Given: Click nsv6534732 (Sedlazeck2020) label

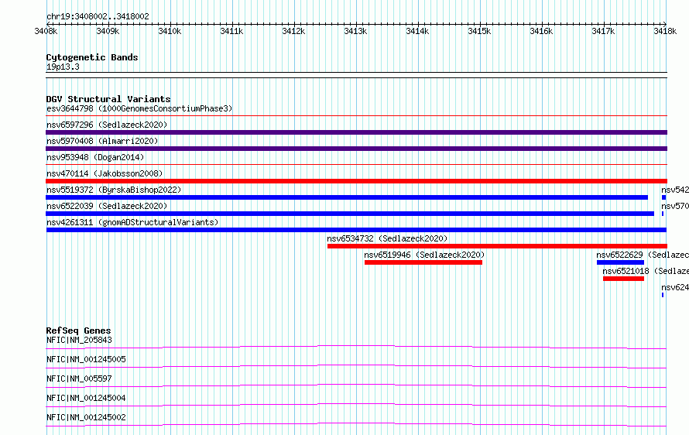Looking at the screenshot, I should (x=387, y=238).
